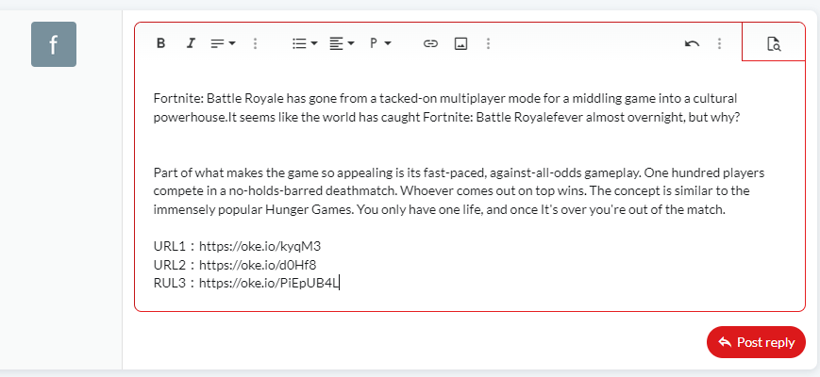Open the text style dropdown
This screenshot has height=377, width=820.
click(224, 43)
